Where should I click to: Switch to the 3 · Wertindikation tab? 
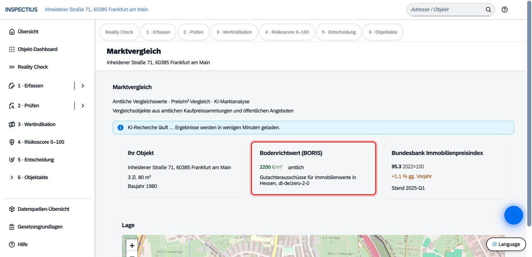click(x=234, y=32)
